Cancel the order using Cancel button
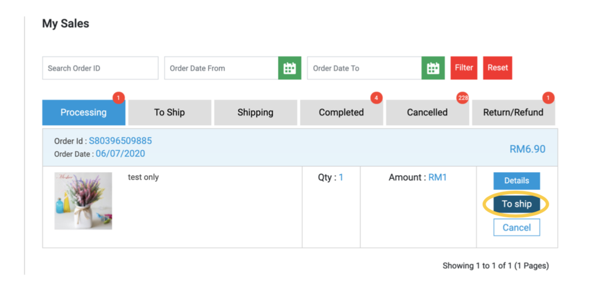604x284 pixels. (x=517, y=228)
